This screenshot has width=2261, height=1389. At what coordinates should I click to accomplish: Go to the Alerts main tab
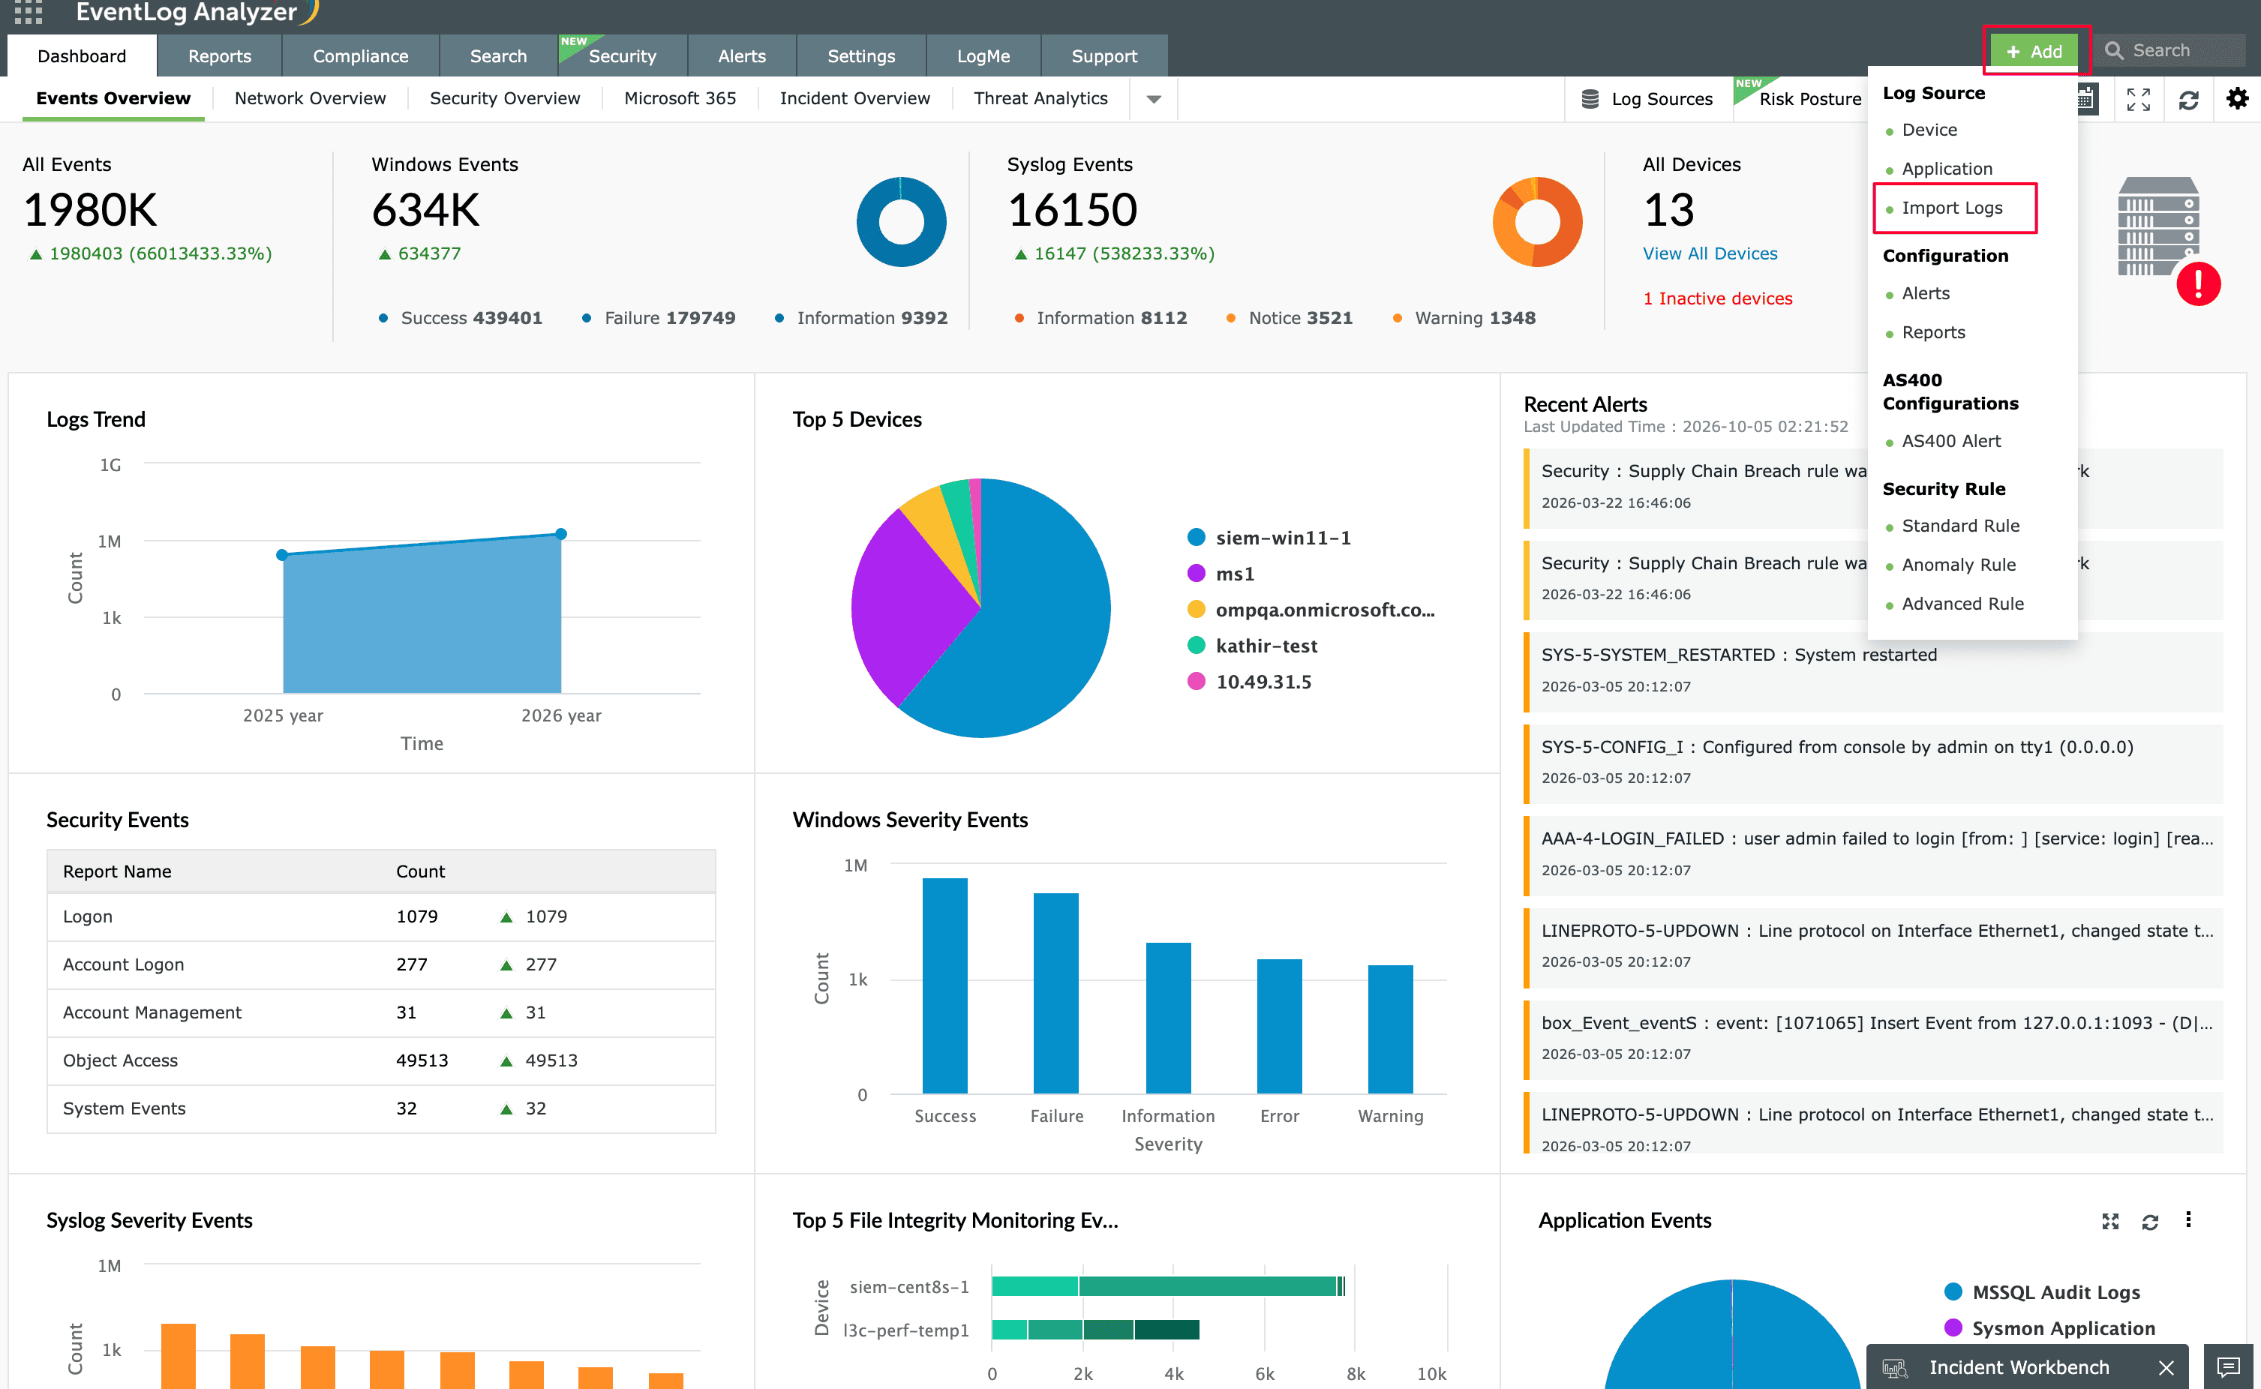tap(741, 56)
